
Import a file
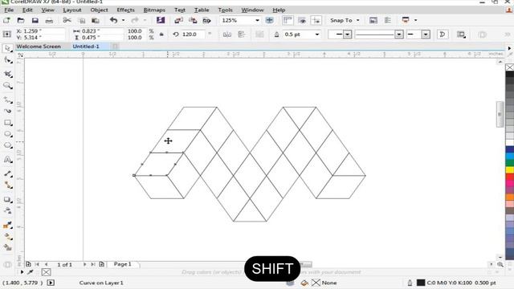(x=178, y=20)
